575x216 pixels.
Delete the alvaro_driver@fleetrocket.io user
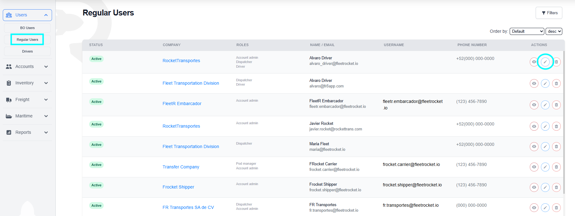(x=556, y=62)
